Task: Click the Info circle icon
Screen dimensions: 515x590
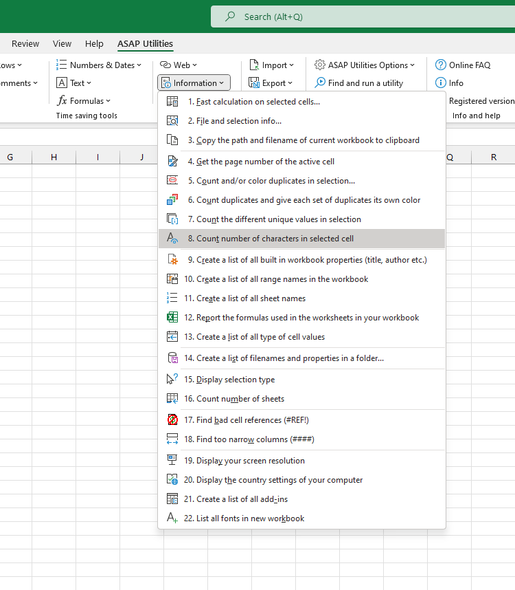Action: pyautogui.click(x=440, y=83)
